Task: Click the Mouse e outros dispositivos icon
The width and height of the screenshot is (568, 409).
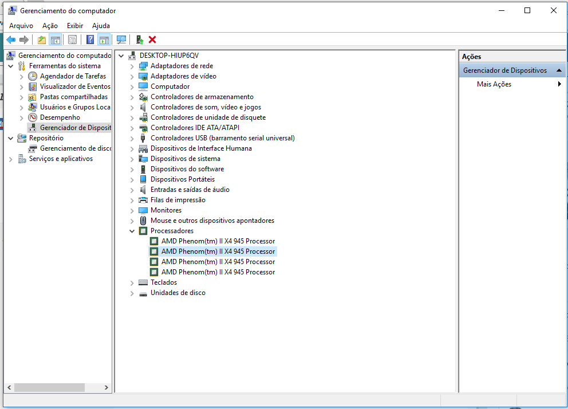Action: (144, 221)
